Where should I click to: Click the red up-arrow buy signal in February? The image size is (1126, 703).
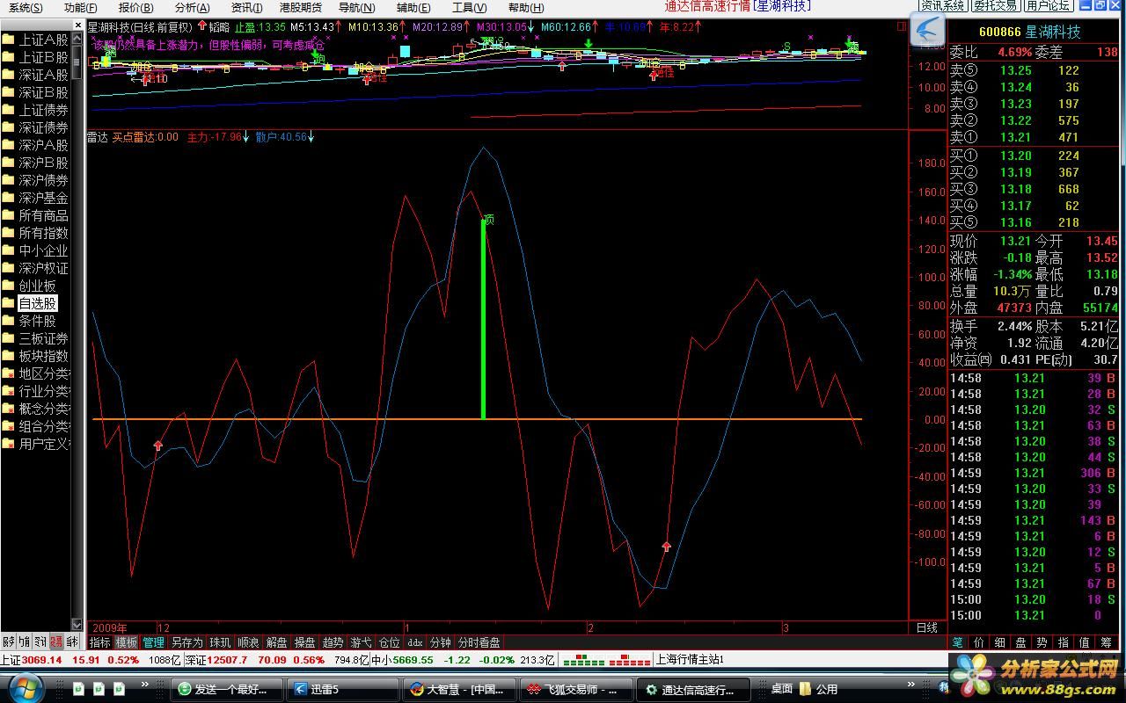click(666, 547)
